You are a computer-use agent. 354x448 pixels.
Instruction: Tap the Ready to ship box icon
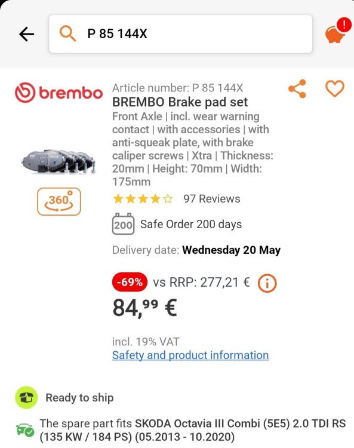[x=26, y=397]
